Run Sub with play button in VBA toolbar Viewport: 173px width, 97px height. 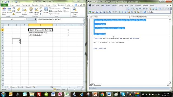tap(120, 12)
